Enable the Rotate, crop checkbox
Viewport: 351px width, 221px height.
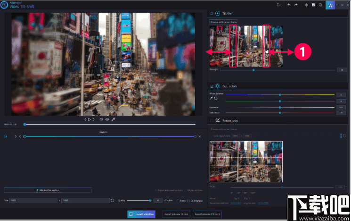212,120
